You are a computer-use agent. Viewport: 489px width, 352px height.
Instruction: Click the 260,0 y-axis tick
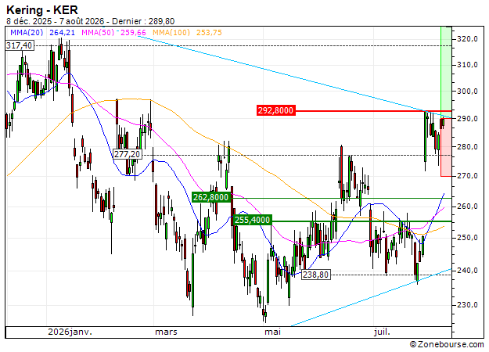point(467,207)
